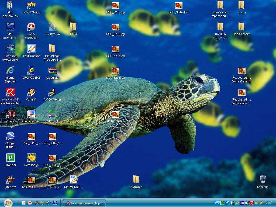Select the PICT0056.JPG image file

pos(115,115)
